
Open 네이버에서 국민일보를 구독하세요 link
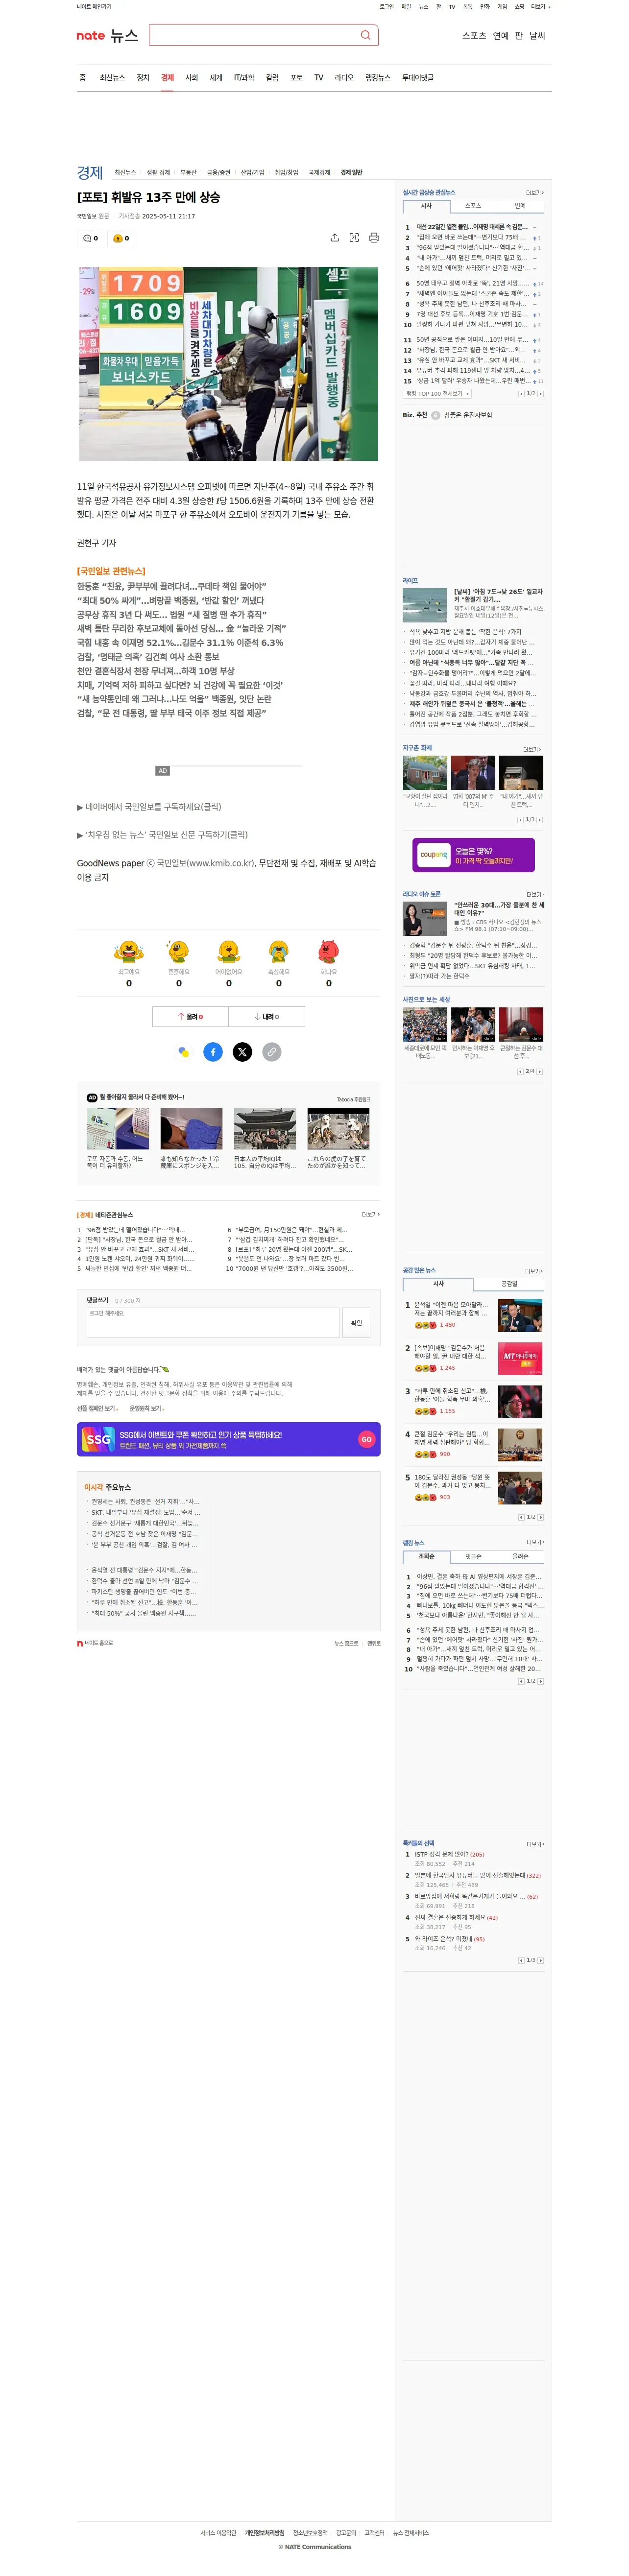tap(149, 806)
